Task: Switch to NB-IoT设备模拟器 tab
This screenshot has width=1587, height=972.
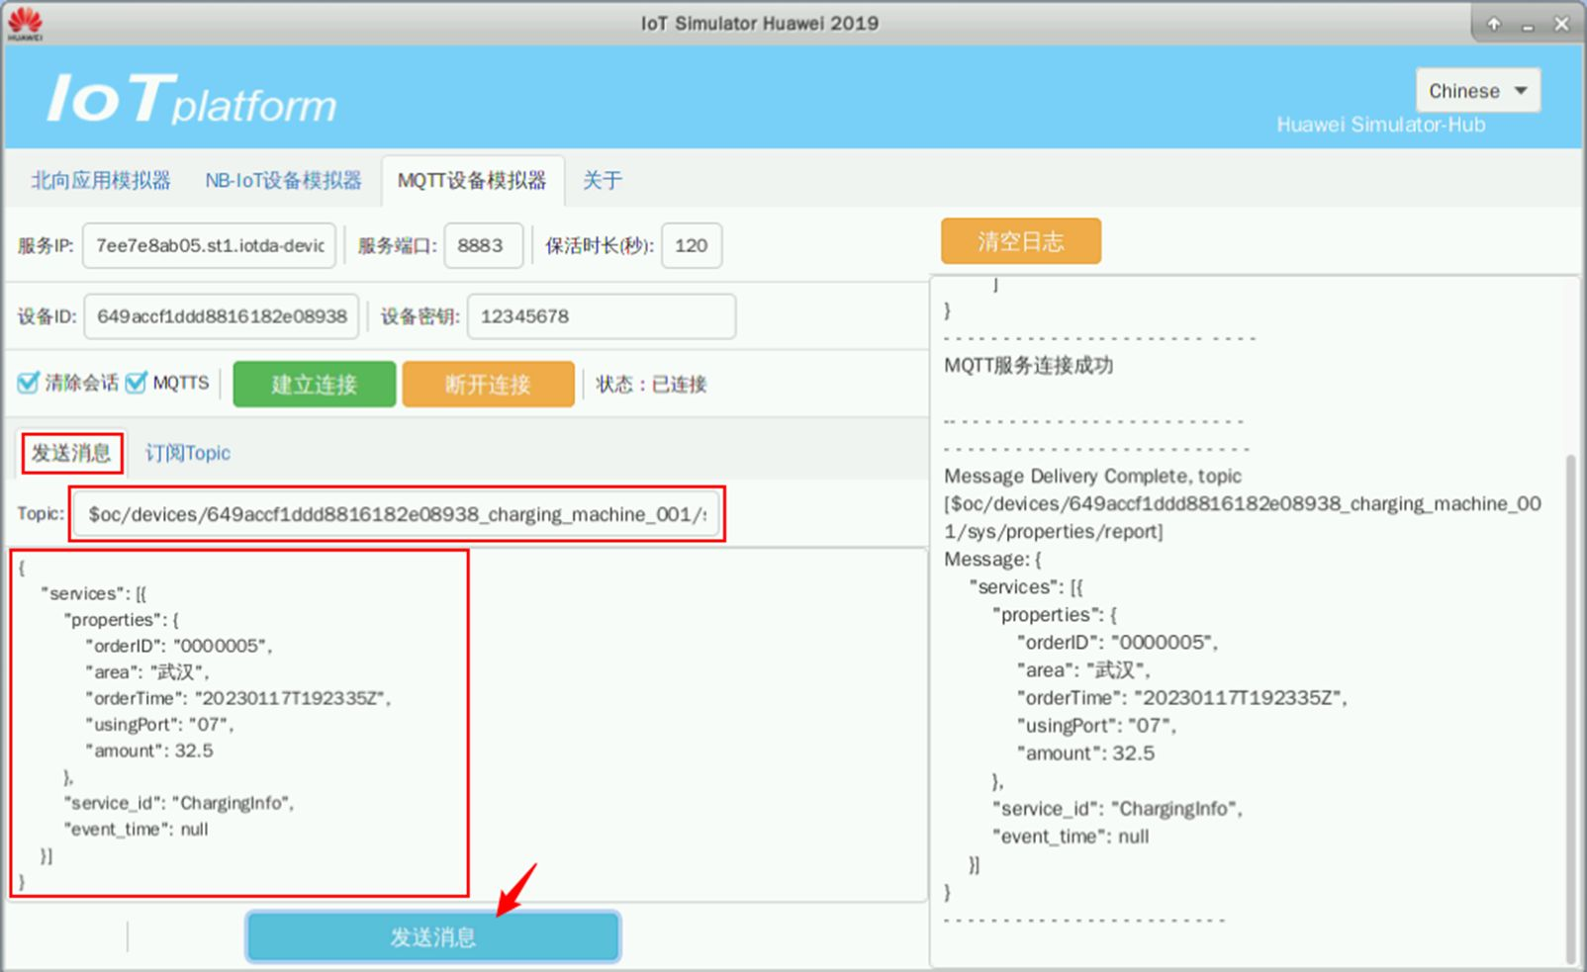Action: [283, 180]
